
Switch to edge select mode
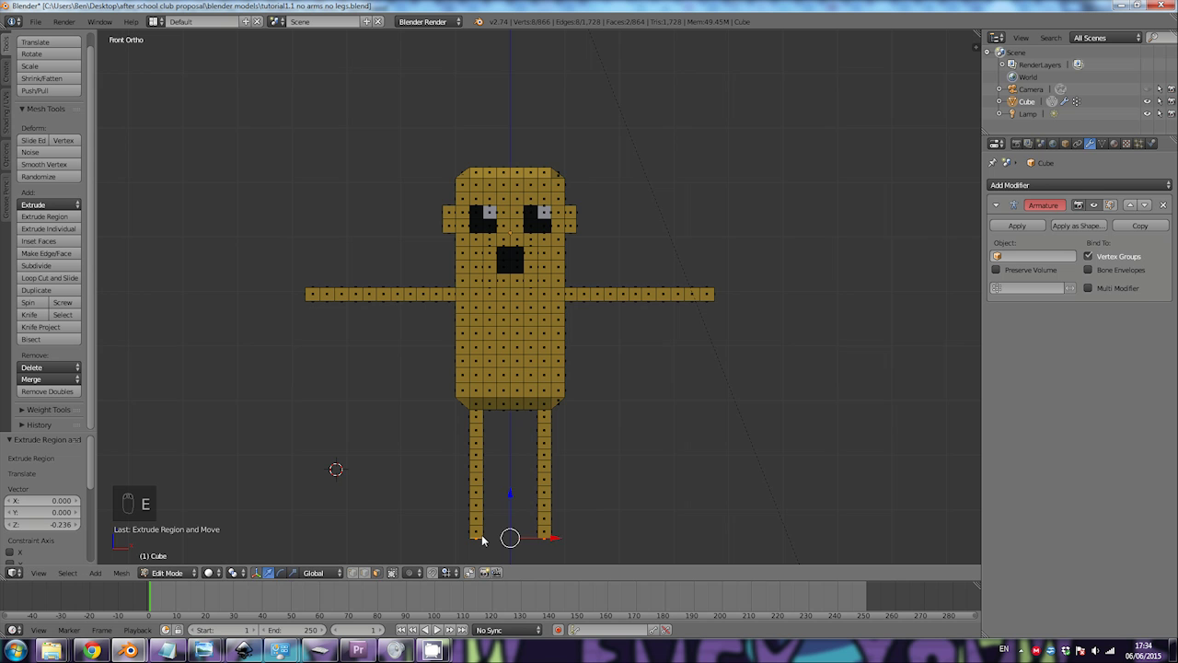click(x=364, y=573)
